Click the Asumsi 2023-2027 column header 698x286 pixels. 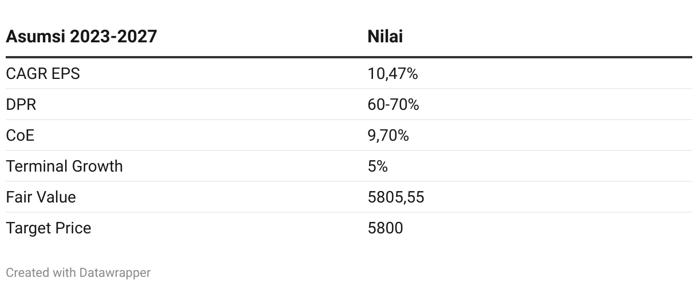tap(81, 37)
